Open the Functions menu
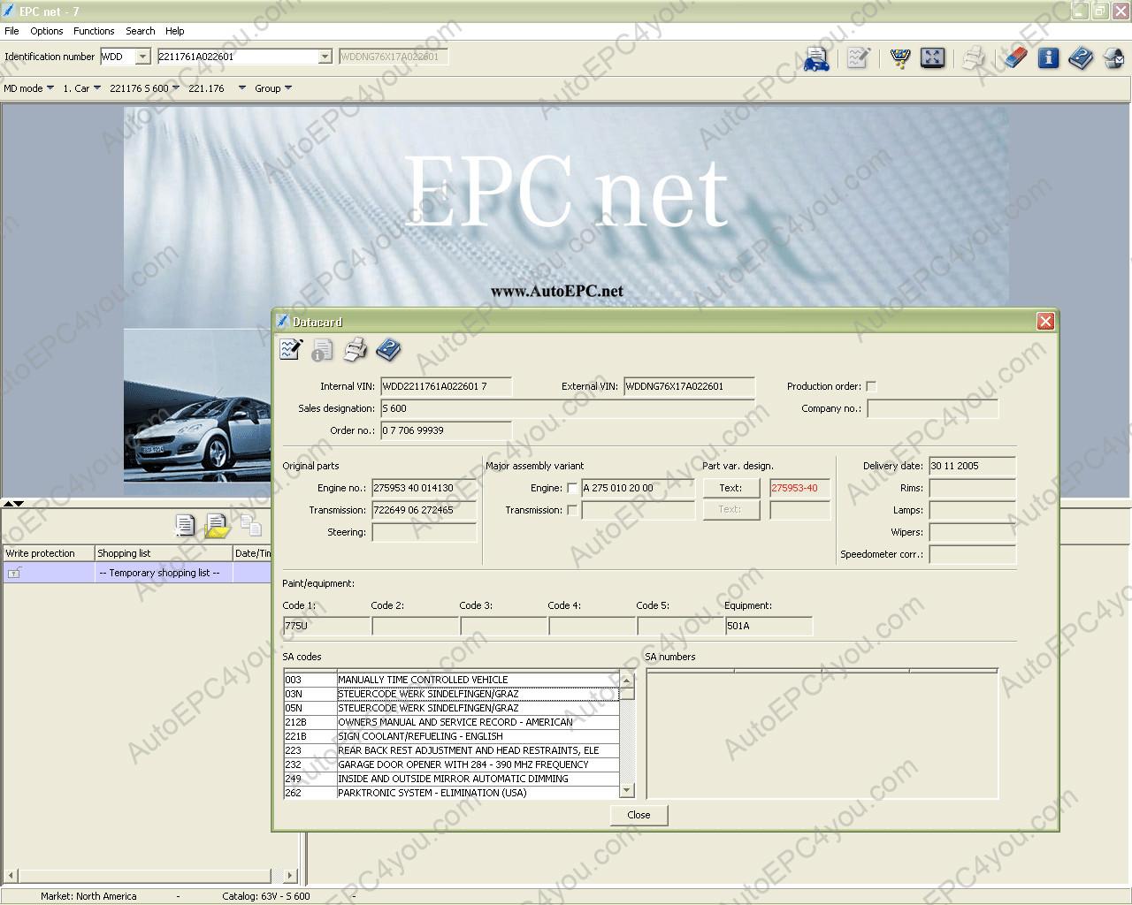 [94, 31]
